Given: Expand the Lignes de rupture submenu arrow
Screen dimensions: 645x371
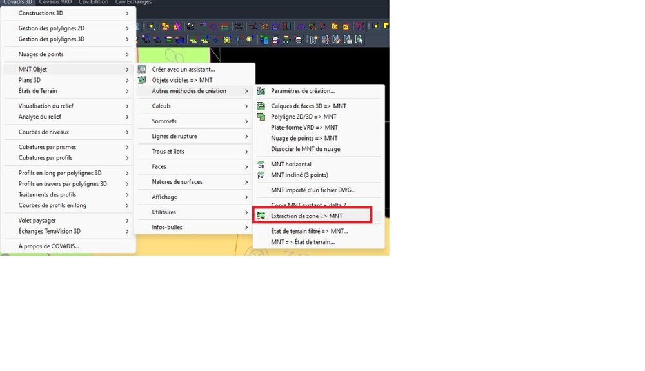Looking at the screenshot, I should click(x=246, y=137).
